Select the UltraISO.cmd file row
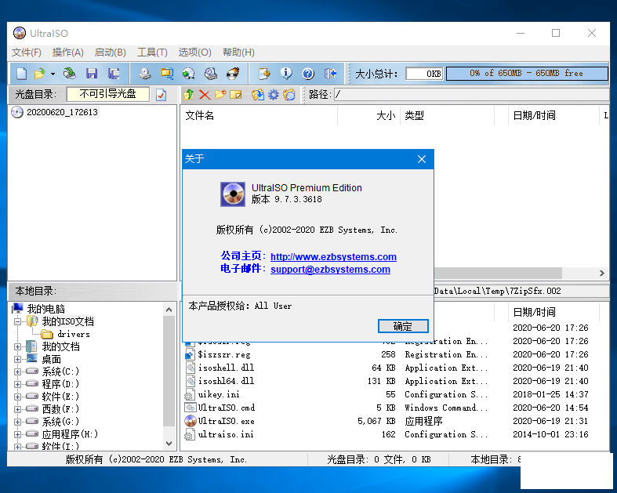The height and width of the screenshot is (493, 617). [x=394, y=408]
